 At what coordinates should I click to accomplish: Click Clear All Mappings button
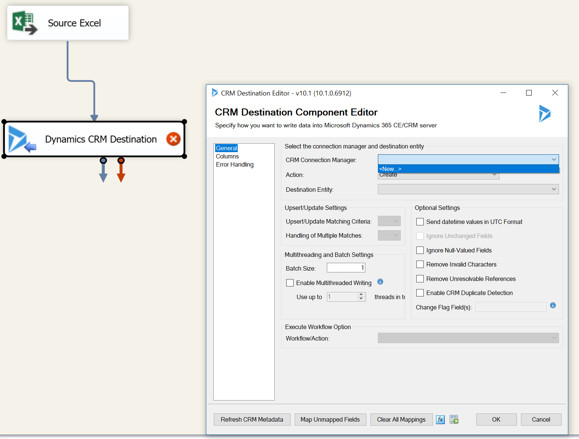click(x=401, y=419)
